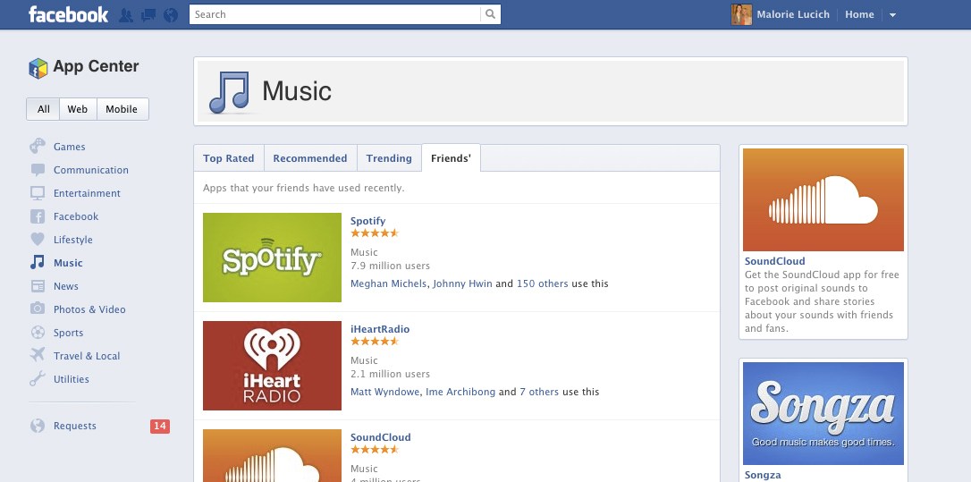Open the Communication category
Viewport: 971px width, 482px height.
point(91,170)
